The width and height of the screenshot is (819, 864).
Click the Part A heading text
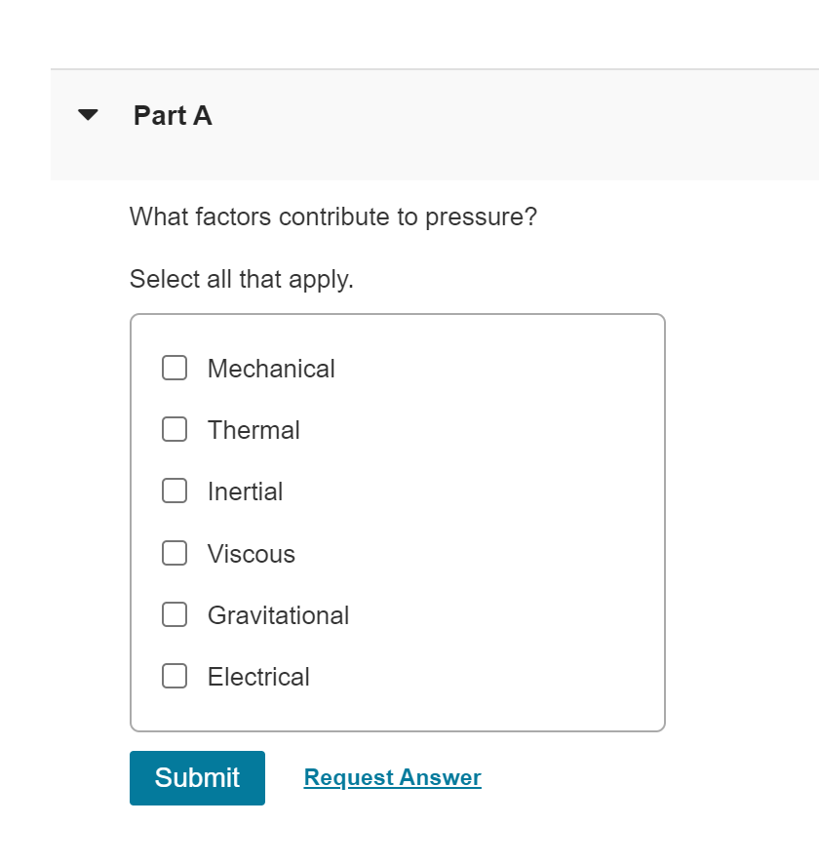click(x=172, y=115)
